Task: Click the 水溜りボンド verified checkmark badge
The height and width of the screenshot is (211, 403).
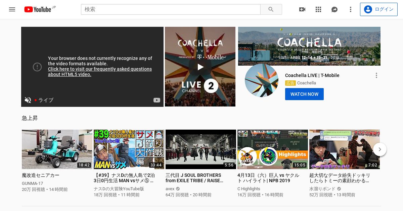Action: (x=339, y=189)
